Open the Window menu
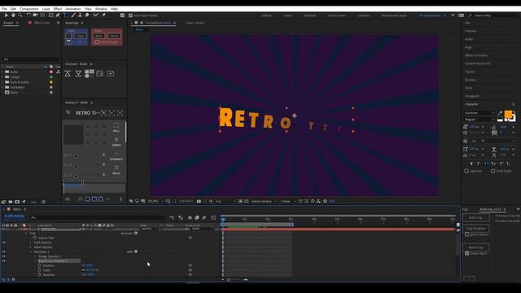This screenshot has width=521, height=293. coord(101,9)
